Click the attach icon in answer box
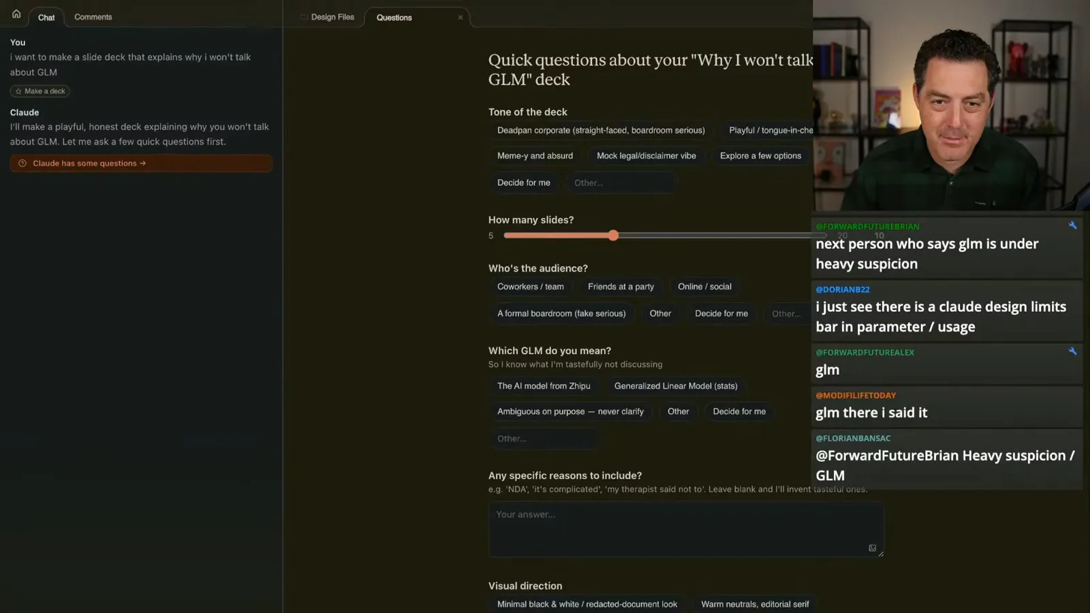 pyautogui.click(x=873, y=548)
